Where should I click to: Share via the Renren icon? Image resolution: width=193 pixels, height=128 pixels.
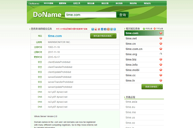point(102,29)
